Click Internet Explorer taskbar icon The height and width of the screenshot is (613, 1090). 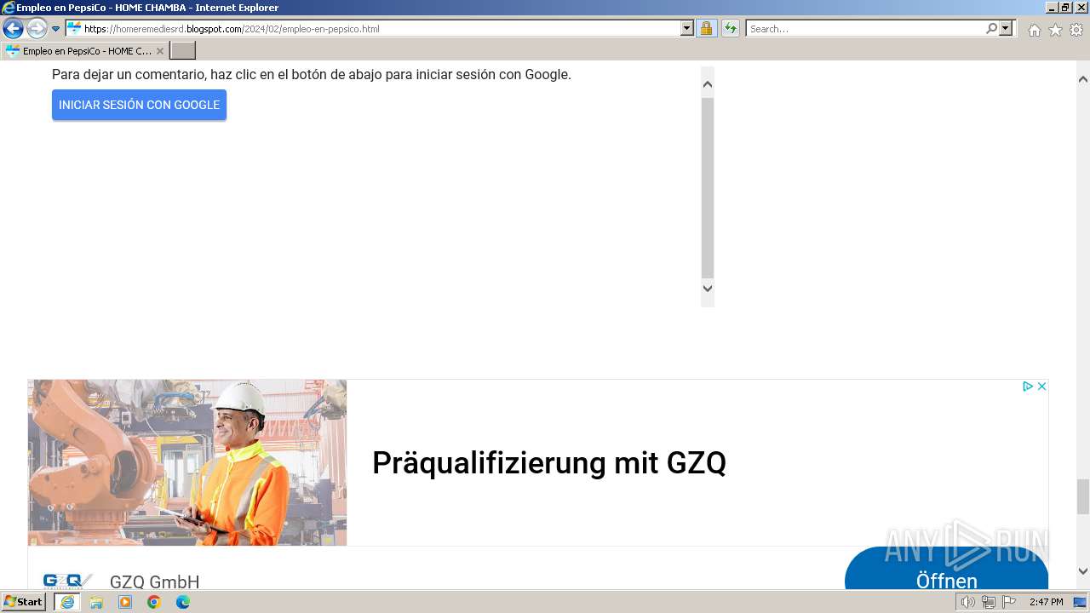[x=67, y=602]
